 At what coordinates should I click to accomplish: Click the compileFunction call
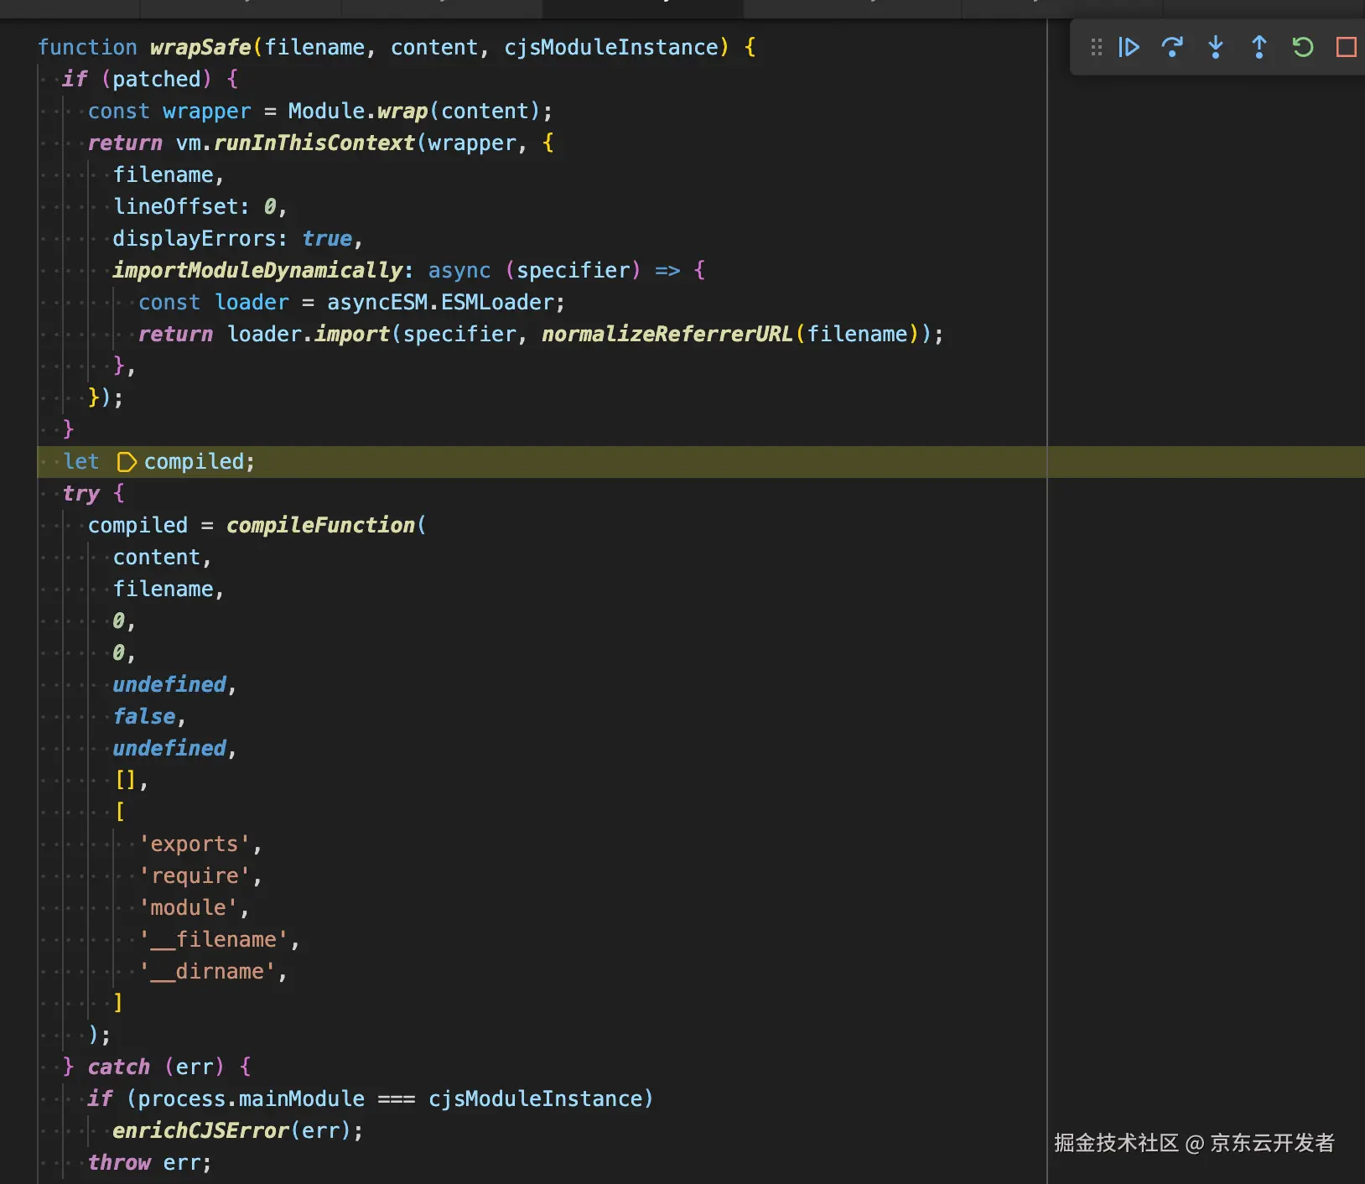point(320,526)
